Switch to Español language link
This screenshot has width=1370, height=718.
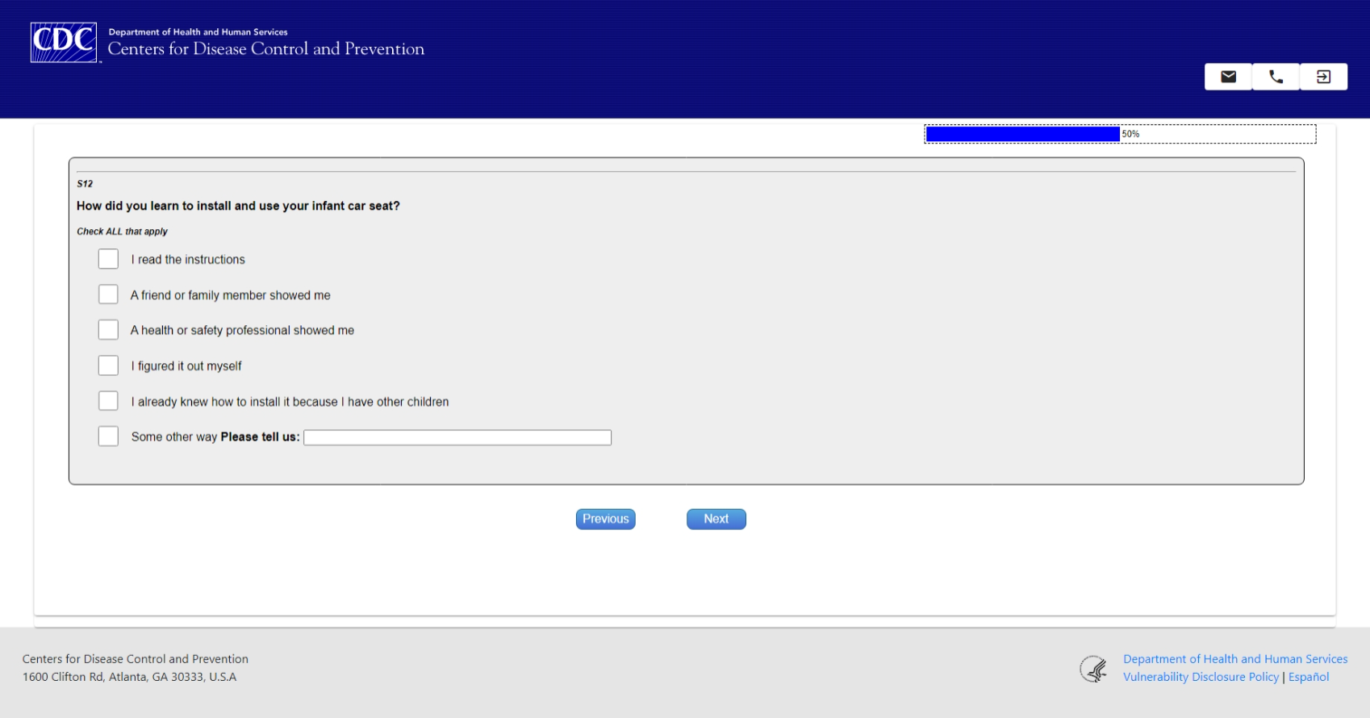[x=1309, y=677]
